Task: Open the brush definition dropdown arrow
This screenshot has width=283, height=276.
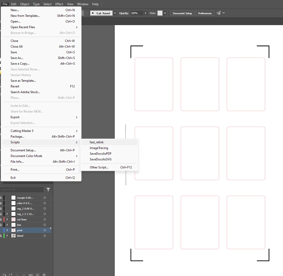Action: click(x=115, y=13)
